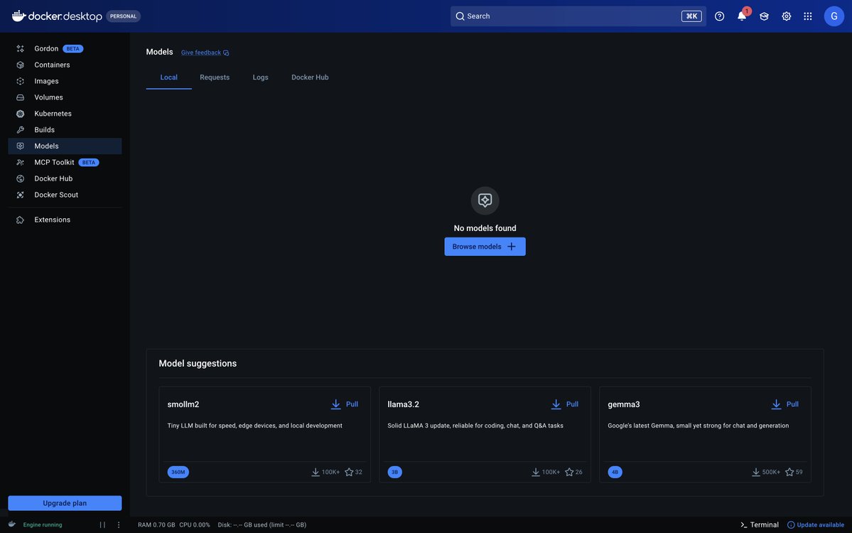Click the Disk usage status text
This screenshot has width=852, height=533.
(x=262, y=525)
